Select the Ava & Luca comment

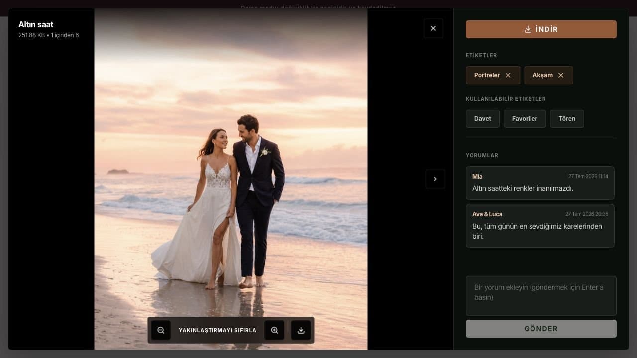(x=540, y=226)
